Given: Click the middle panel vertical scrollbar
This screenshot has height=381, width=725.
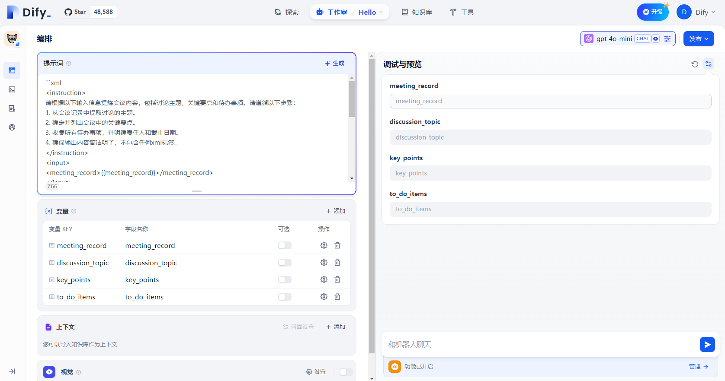Looking at the screenshot, I should (x=372, y=206).
